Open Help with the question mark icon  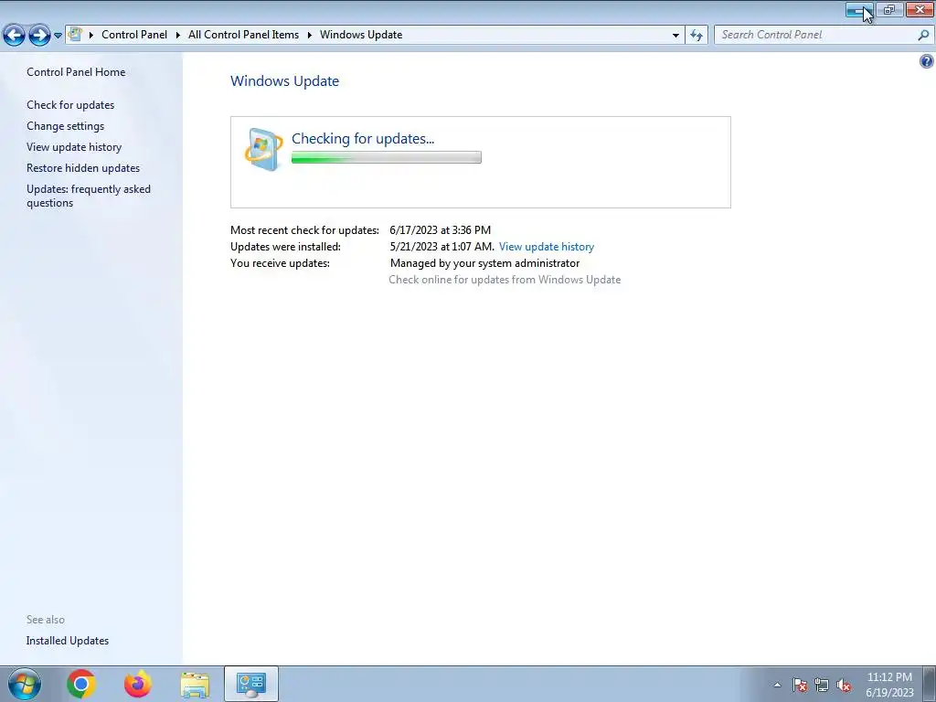[927, 61]
